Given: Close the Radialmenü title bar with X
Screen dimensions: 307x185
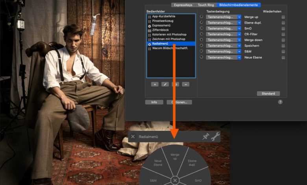Looking at the screenshot, I should 133,137.
